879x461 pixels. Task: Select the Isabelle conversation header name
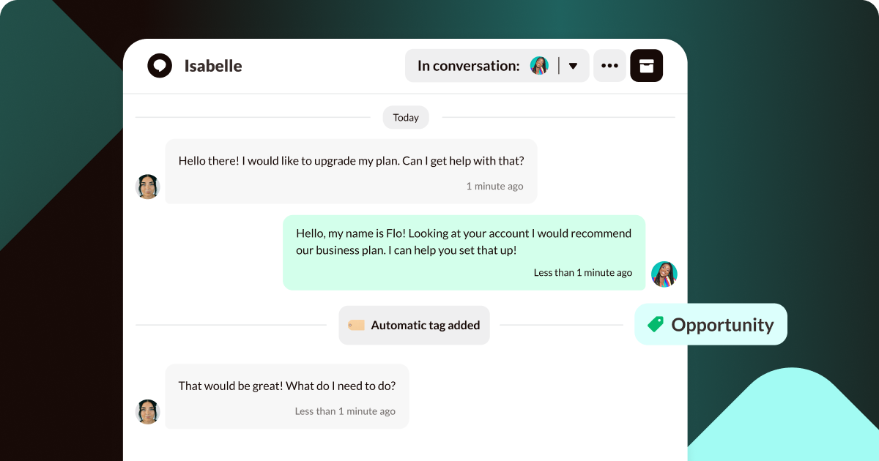213,65
